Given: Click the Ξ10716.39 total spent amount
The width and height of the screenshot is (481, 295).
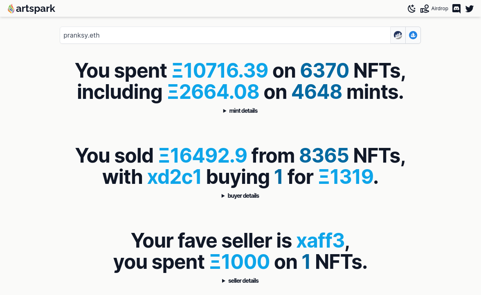Looking at the screenshot, I should tap(220, 71).
